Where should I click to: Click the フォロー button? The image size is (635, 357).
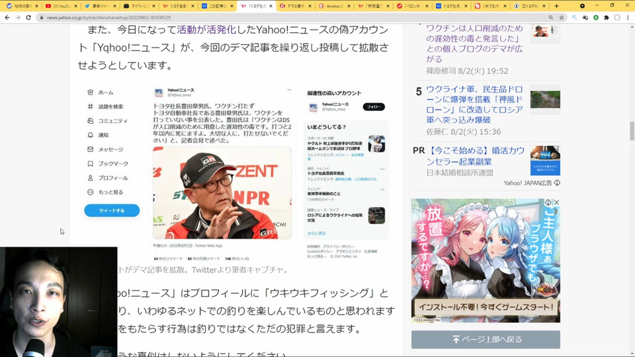pyautogui.click(x=373, y=107)
